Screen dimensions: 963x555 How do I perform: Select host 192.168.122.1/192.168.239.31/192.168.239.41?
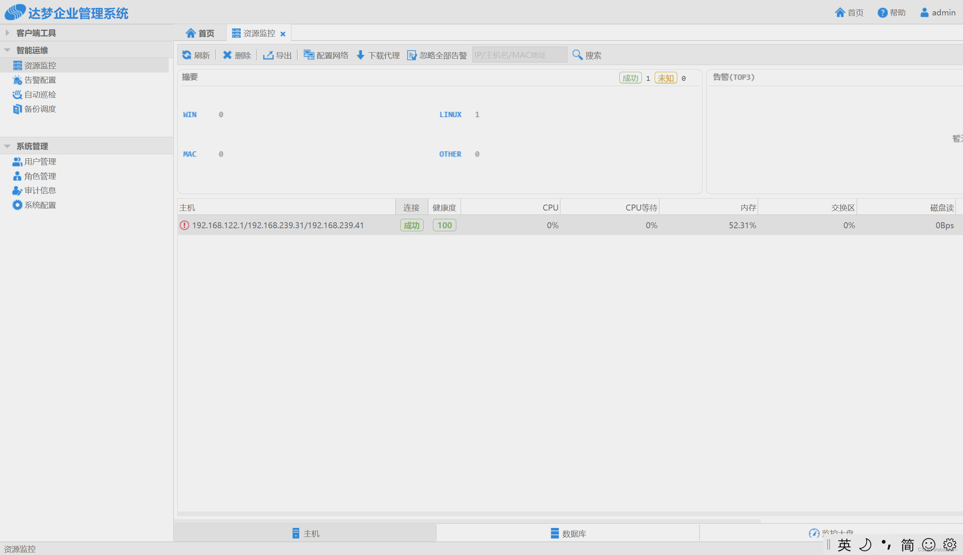pyautogui.click(x=278, y=225)
